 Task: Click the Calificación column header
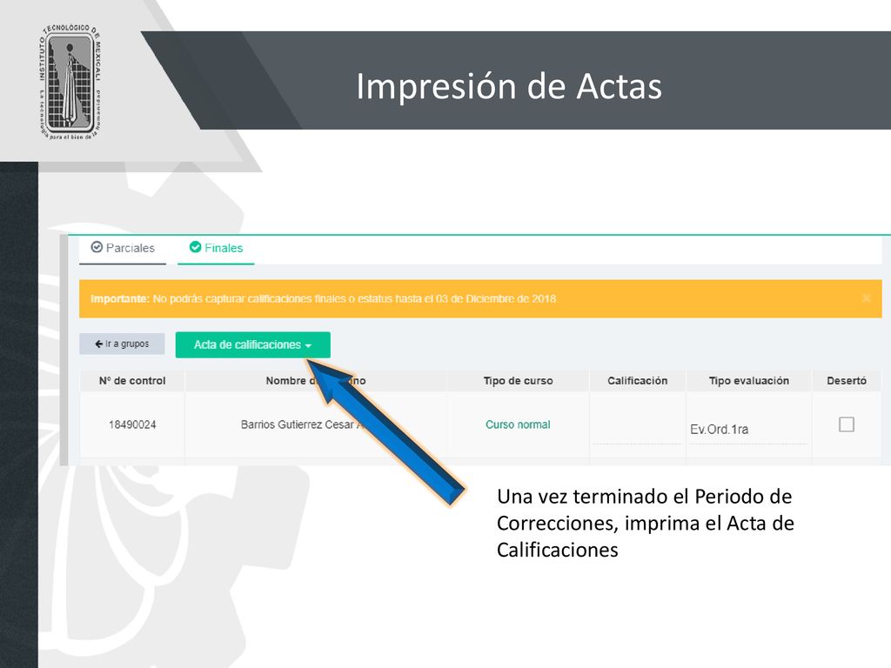coord(638,381)
